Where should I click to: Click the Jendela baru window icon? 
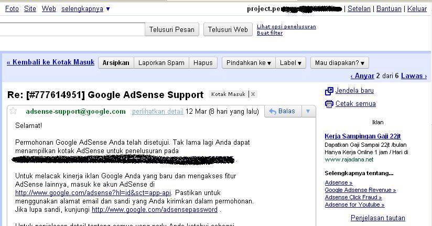pyautogui.click(x=329, y=91)
